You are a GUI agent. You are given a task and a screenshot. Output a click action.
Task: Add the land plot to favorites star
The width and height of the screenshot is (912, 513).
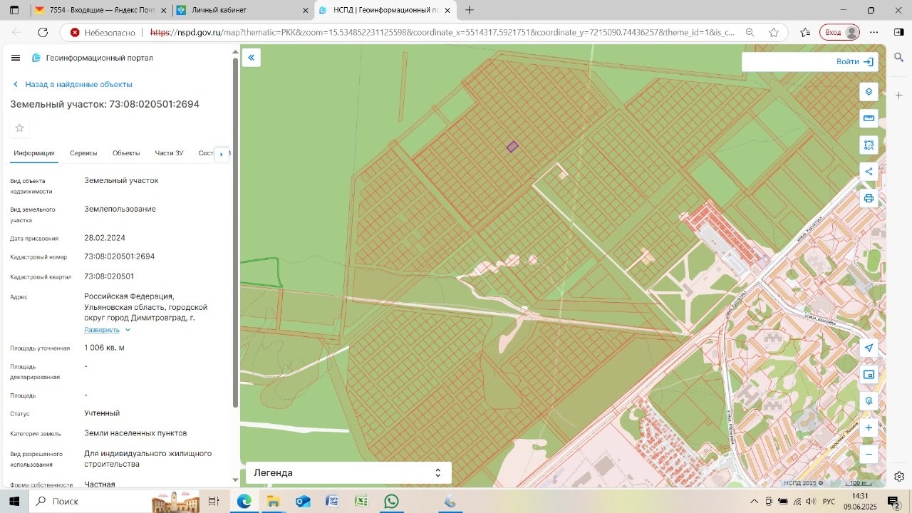[19, 128]
